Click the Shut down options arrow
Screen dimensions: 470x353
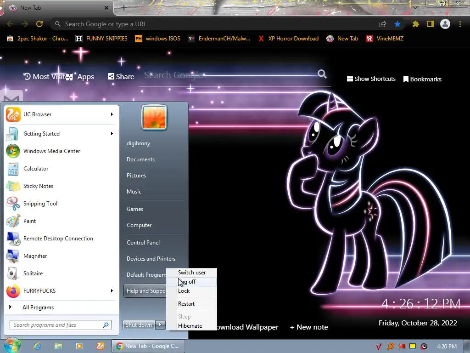pos(160,325)
